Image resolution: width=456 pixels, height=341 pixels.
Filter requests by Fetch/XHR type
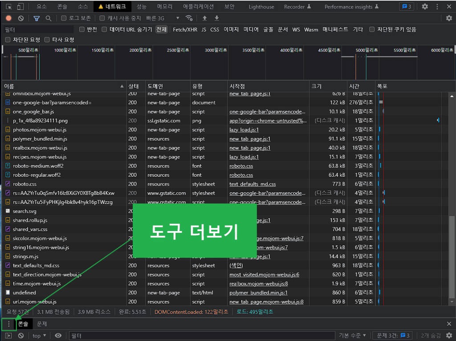tap(185, 29)
